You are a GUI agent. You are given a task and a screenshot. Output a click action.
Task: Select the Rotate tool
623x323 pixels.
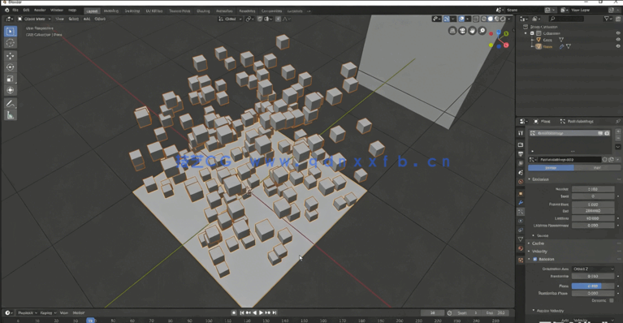(x=11, y=67)
